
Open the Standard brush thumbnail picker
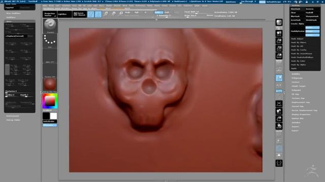coord(50,26)
